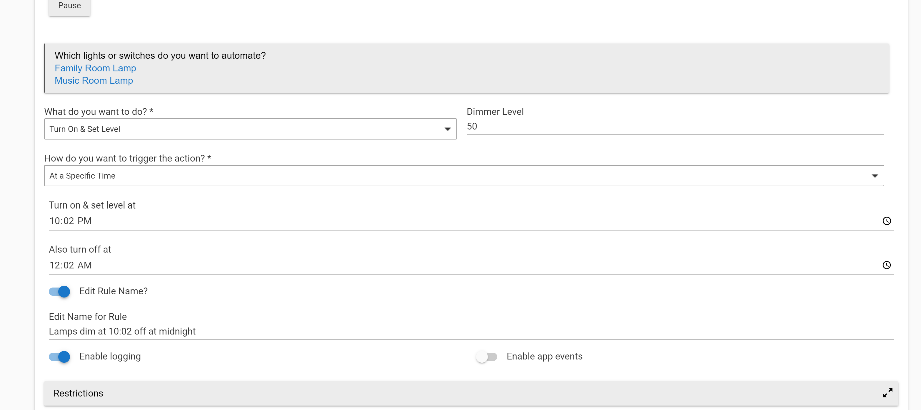Turn on Enable app events toggle
The width and height of the screenshot is (921, 410).
486,357
